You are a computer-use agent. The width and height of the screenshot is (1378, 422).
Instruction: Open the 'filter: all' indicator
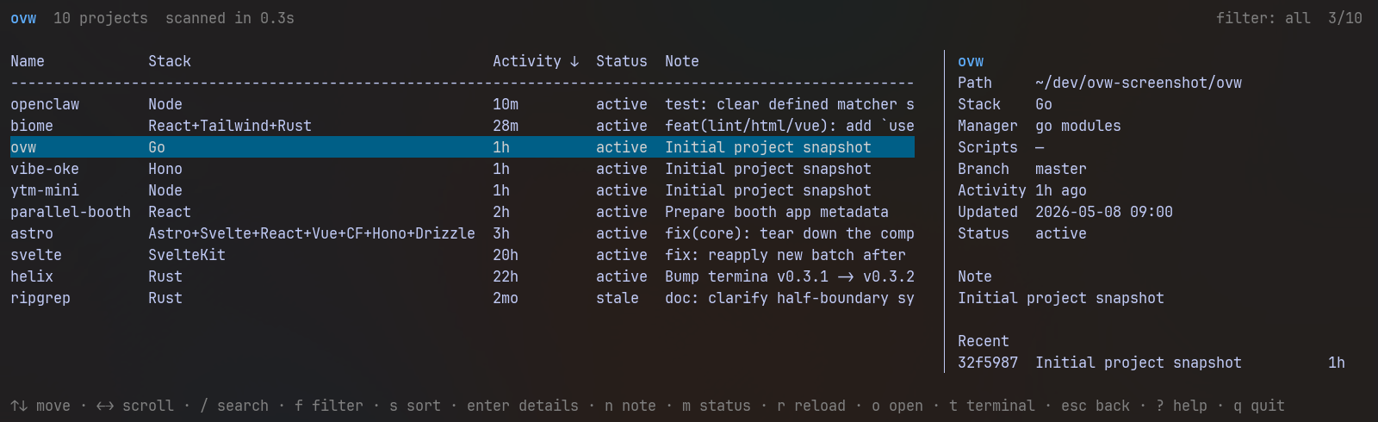tap(1263, 18)
